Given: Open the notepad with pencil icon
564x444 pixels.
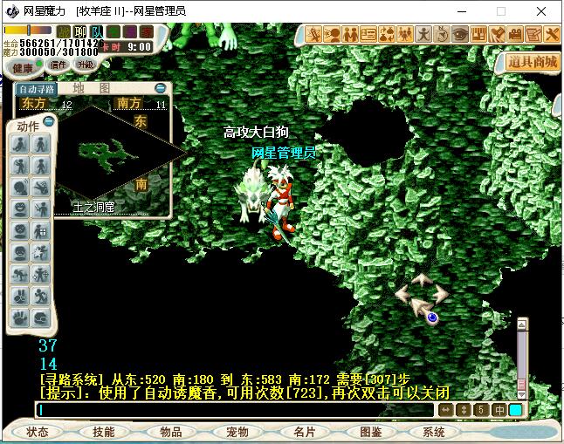Looking at the screenshot, I should [x=533, y=35].
